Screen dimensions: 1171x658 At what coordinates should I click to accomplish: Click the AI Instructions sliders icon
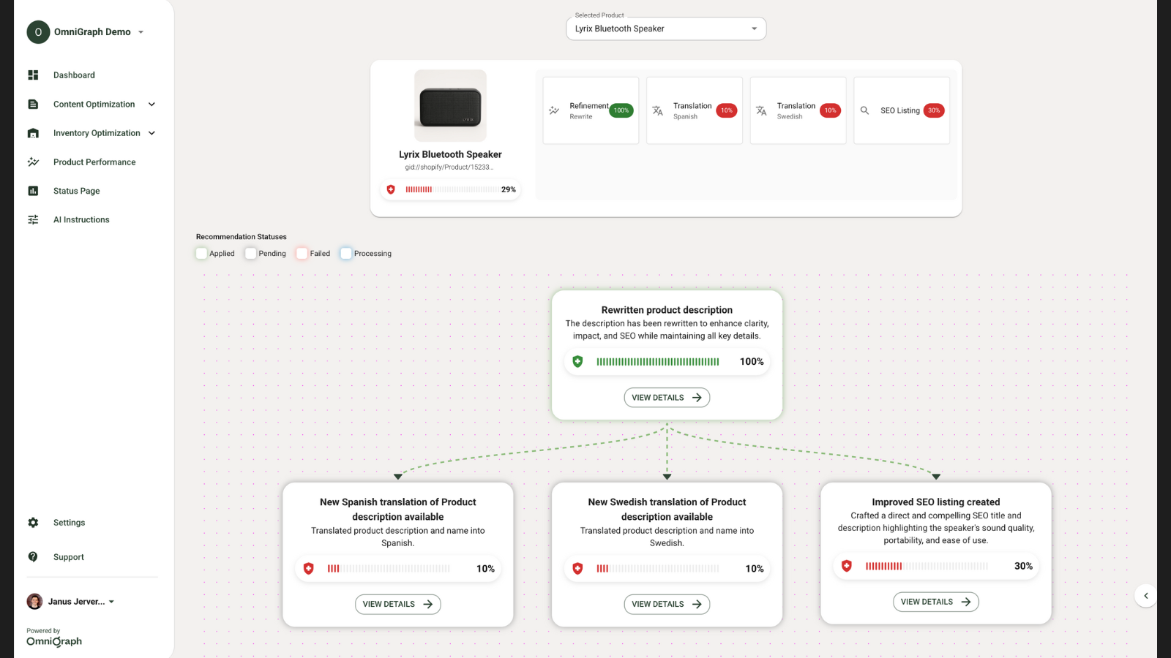33,220
